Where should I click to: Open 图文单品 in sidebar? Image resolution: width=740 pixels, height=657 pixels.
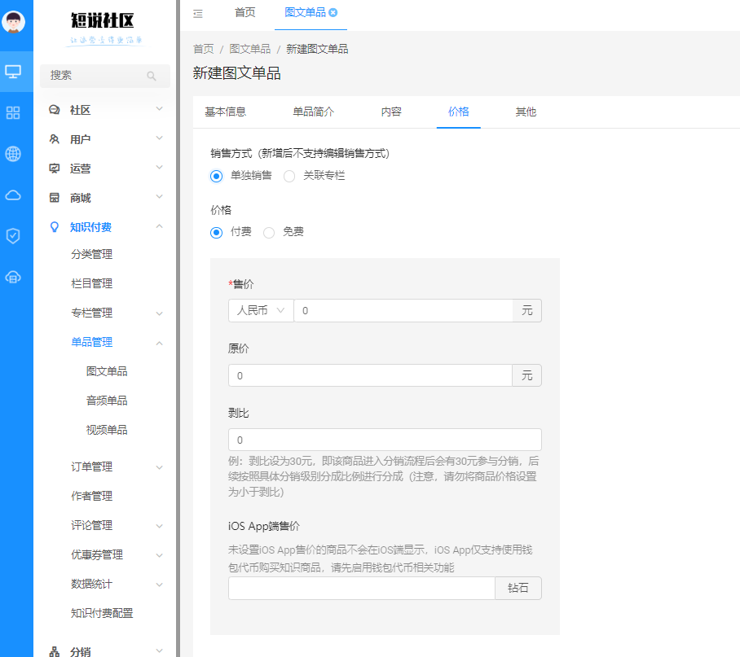coord(107,371)
